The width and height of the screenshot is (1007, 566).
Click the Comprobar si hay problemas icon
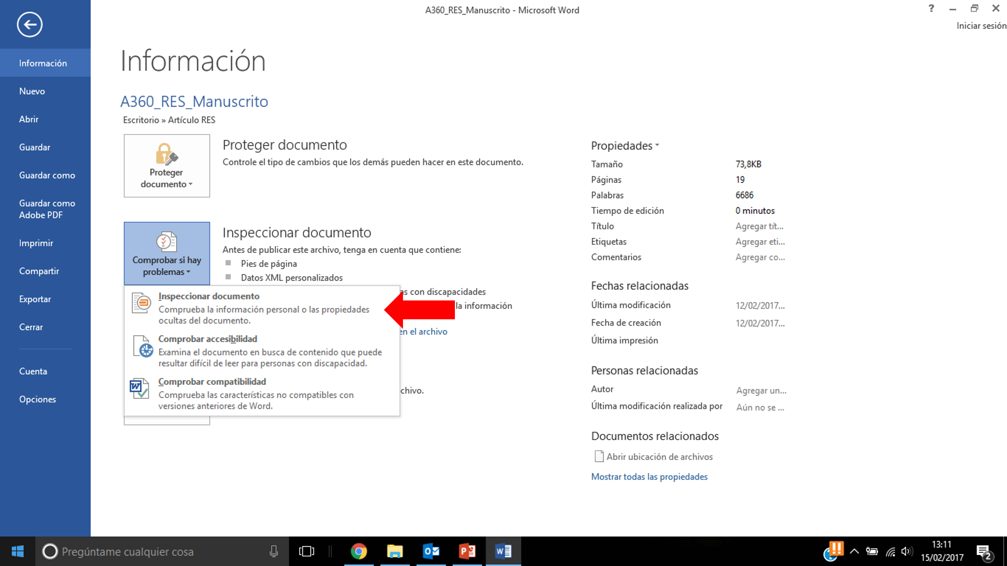[x=166, y=241]
